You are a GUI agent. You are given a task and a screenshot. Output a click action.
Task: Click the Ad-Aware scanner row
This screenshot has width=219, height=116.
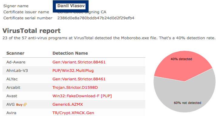click(x=74, y=62)
